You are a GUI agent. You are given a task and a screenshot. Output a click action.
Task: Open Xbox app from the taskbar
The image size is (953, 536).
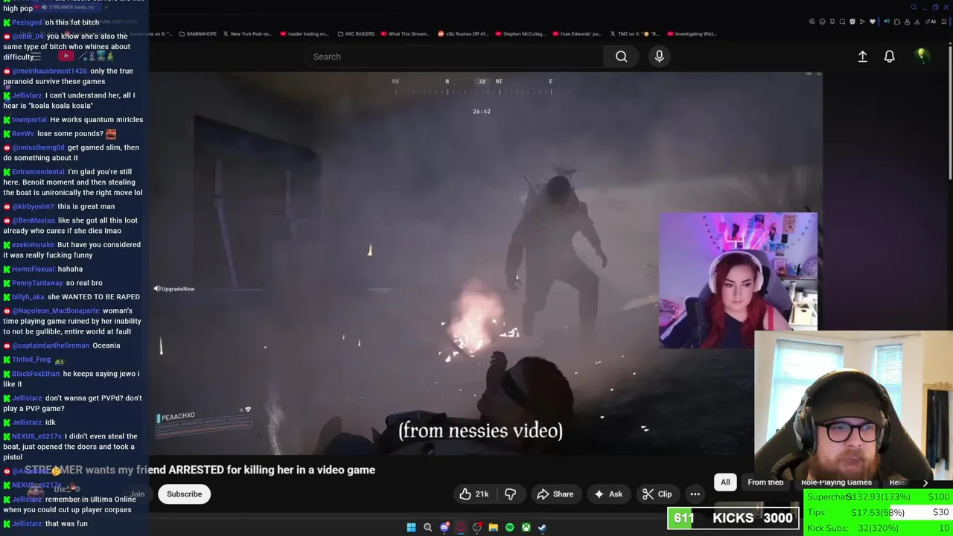tap(526, 527)
